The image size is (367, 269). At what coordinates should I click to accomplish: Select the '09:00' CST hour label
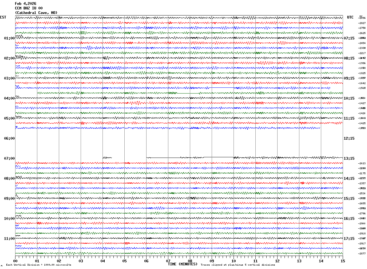click(9, 199)
